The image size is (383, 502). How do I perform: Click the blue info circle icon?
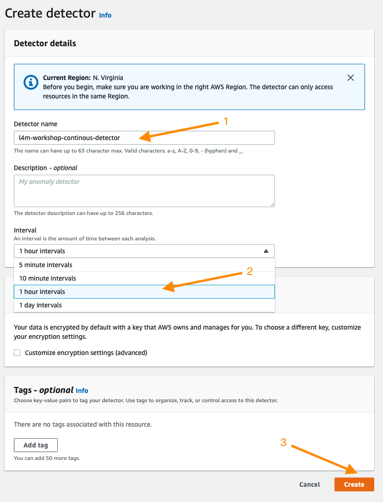[31, 82]
